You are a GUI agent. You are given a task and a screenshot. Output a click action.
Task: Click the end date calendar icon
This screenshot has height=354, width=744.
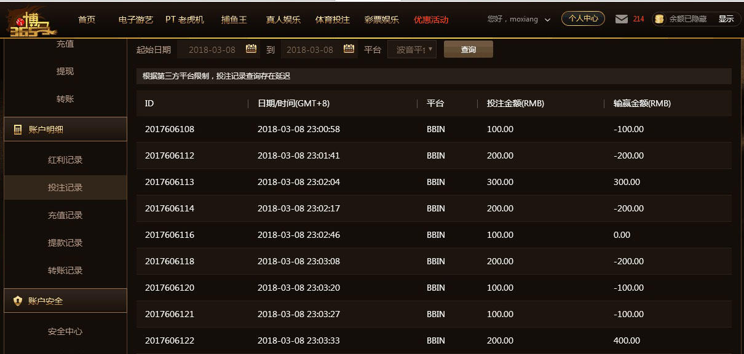pyautogui.click(x=349, y=49)
